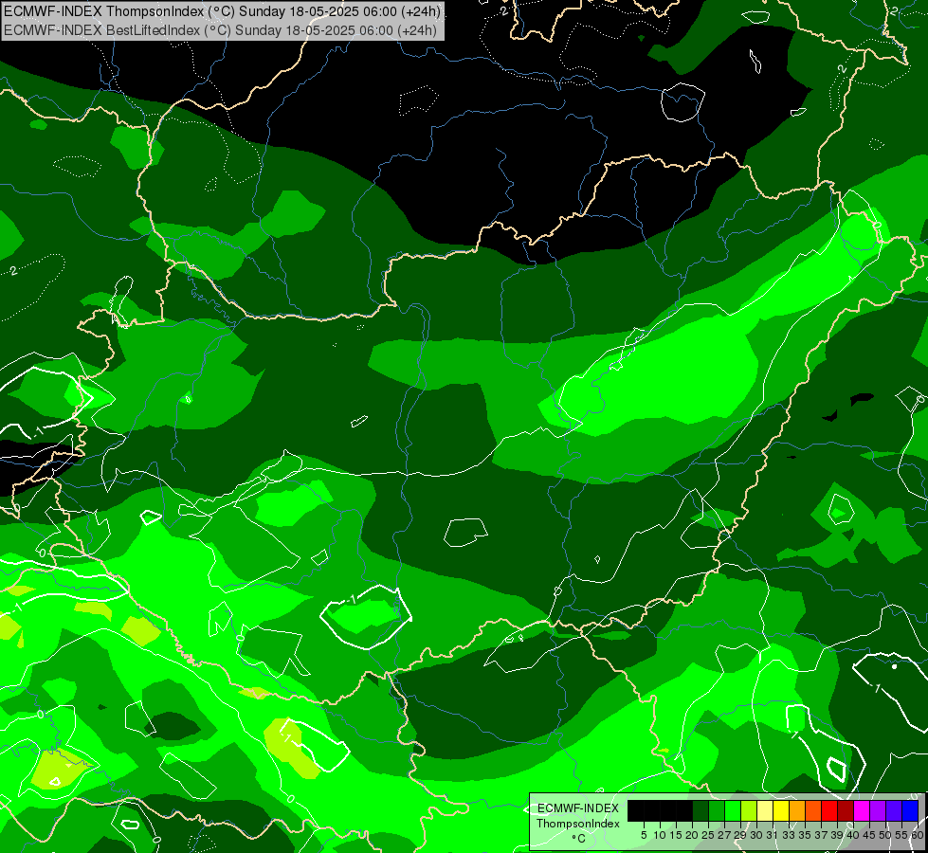Click the yellow-green 29–30 legend swatch

749,810
